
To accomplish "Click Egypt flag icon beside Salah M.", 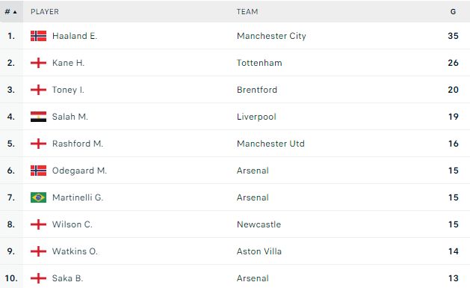I will pyautogui.click(x=38, y=117).
